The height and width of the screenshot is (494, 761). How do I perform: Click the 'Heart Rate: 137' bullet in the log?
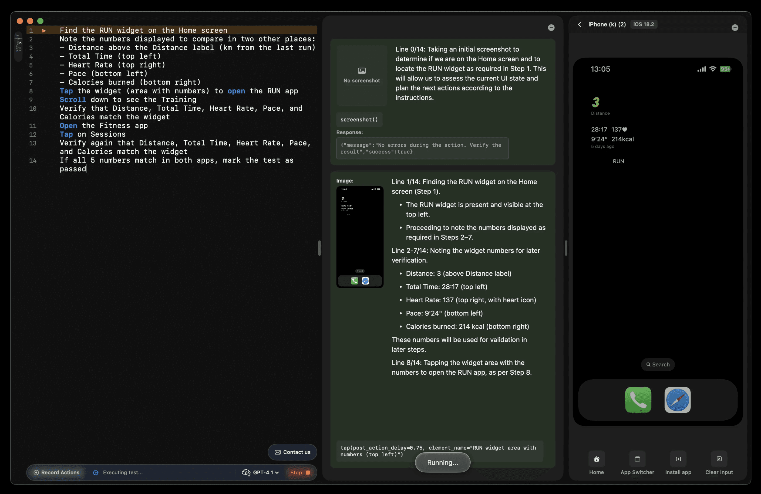pyautogui.click(x=471, y=300)
